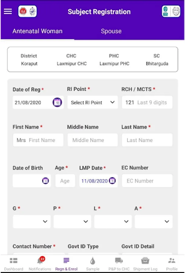Switch to the Spouse tab

tap(111, 31)
